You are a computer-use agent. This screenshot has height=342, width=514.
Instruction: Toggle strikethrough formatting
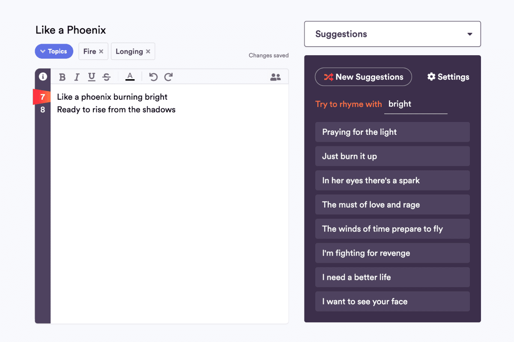click(107, 77)
